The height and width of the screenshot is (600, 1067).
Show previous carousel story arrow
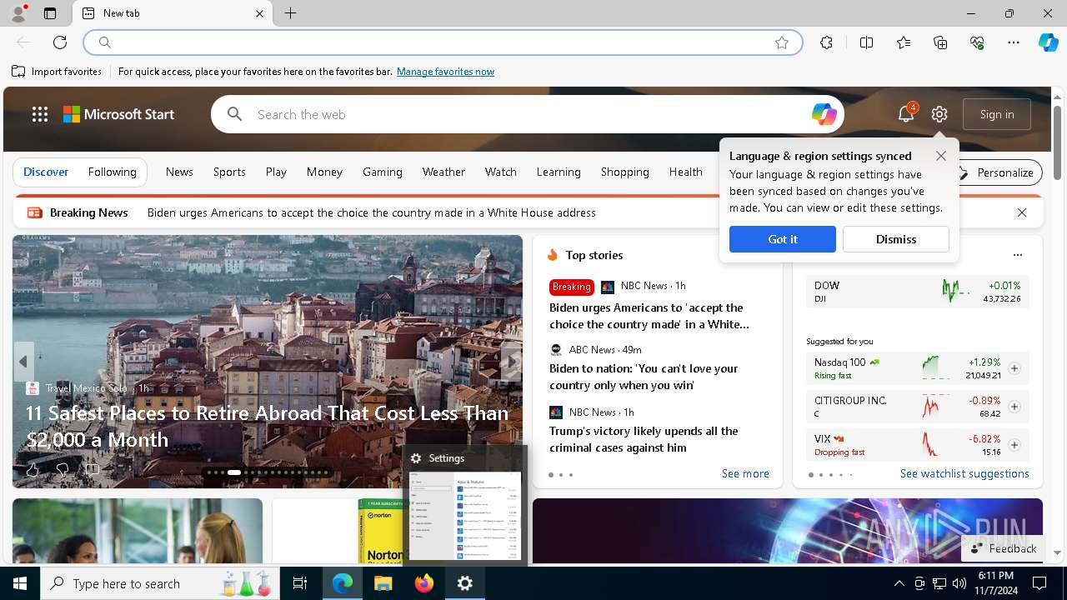coord(23,362)
